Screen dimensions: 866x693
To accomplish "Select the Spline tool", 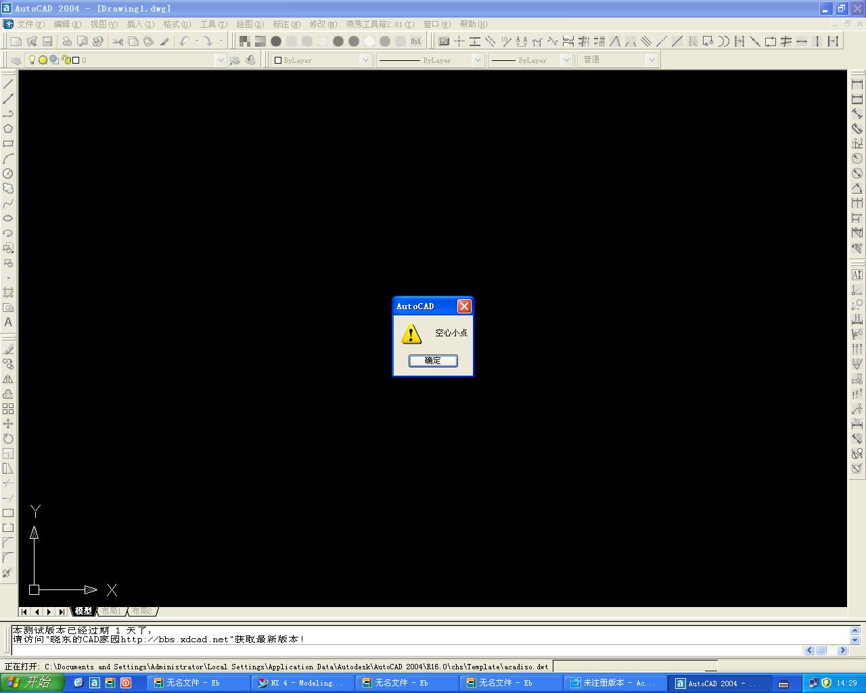I will click(8, 203).
